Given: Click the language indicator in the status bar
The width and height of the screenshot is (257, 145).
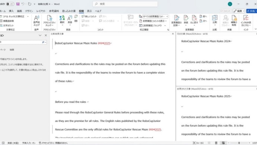Looking at the screenshot, I should [x=13, y=143].
